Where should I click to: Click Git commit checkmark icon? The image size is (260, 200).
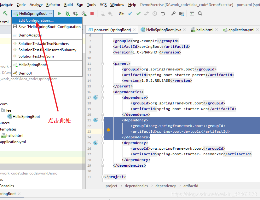(138, 14)
